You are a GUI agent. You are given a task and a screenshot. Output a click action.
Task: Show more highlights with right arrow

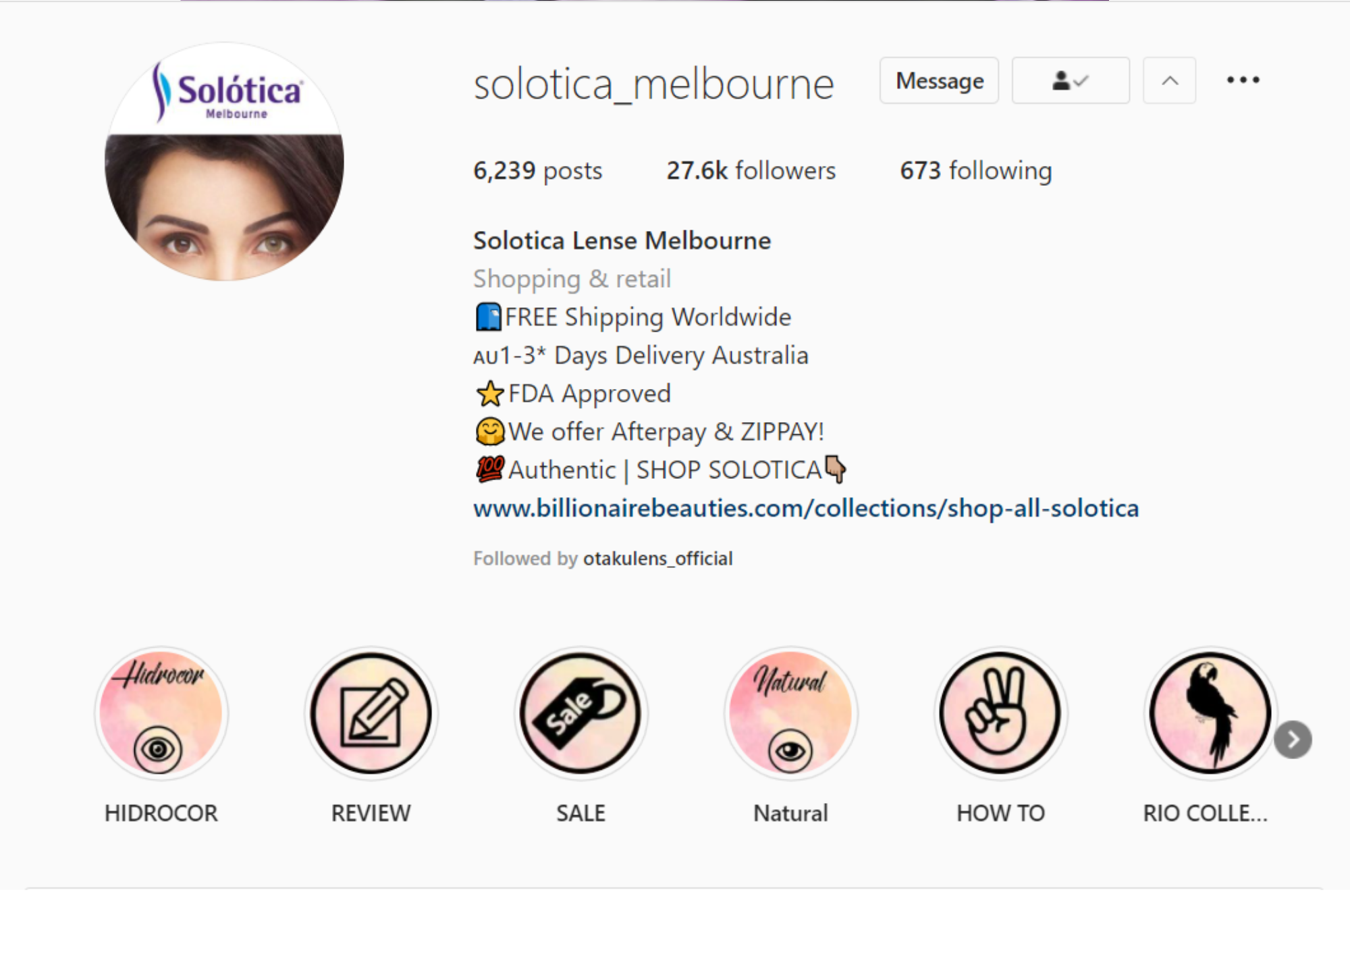click(1293, 740)
